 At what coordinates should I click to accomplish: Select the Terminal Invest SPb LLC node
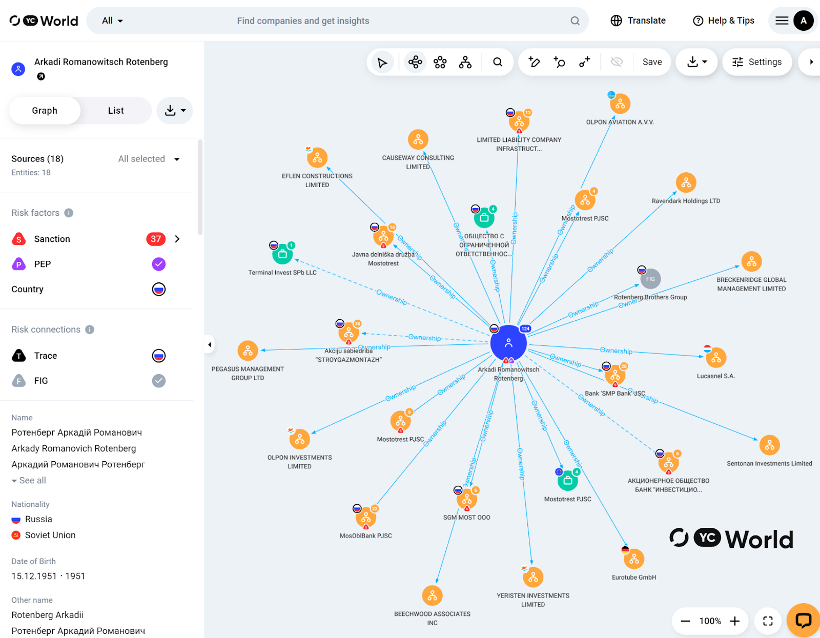point(282,254)
